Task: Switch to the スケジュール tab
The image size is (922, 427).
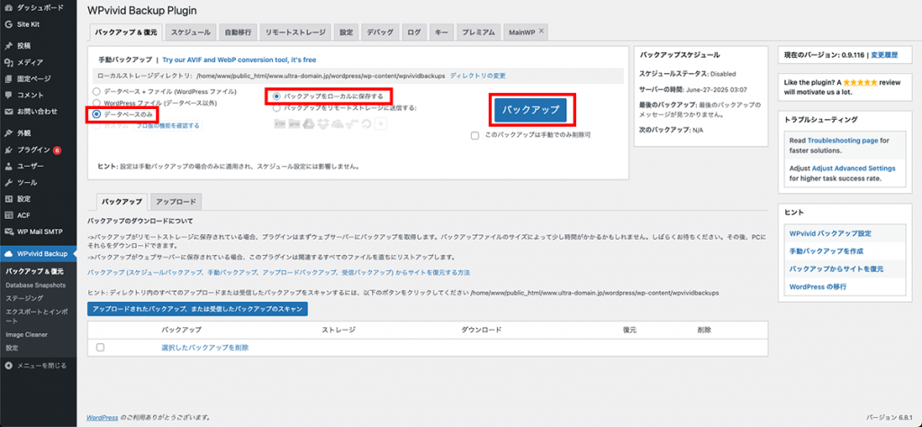Action: pyautogui.click(x=190, y=32)
